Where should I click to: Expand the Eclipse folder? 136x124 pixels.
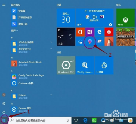(51, 95)
